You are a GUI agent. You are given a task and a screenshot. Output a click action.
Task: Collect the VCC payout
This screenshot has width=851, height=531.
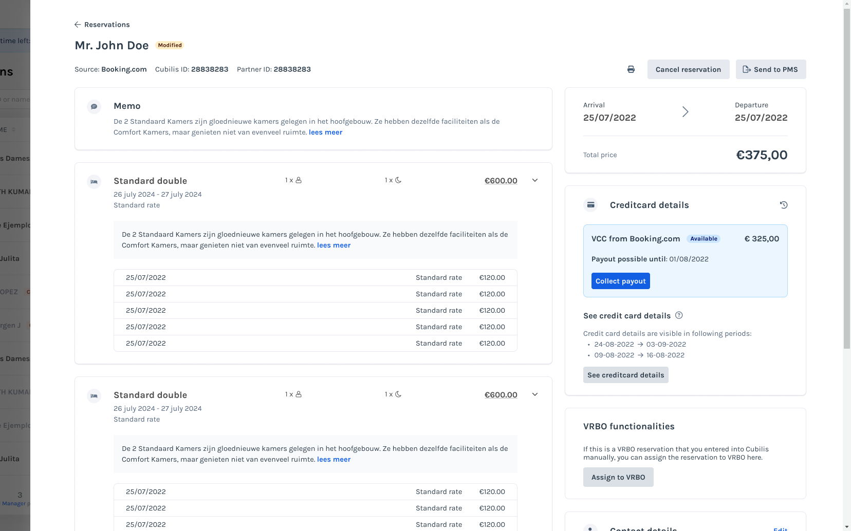(620, 281)
